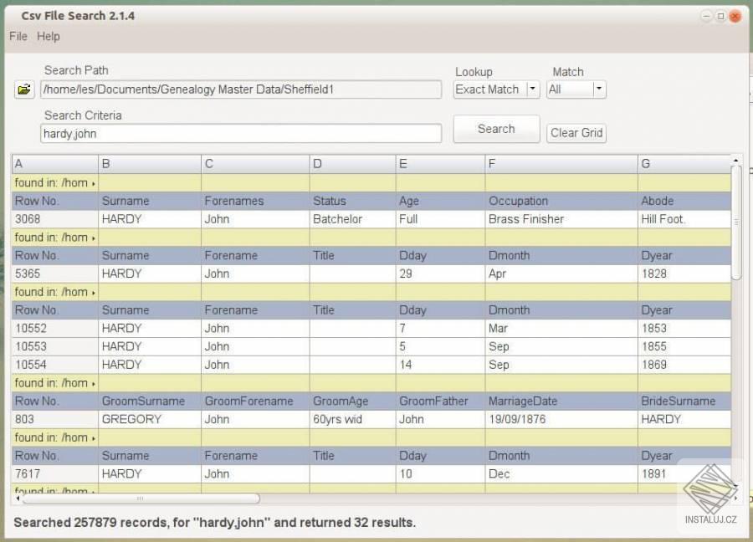The image size is (753, 542).
Task: Click the Occupation header cell
Action: pos(562,201)
